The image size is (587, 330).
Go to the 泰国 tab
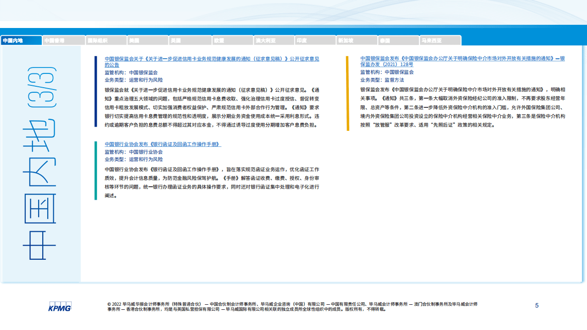point(398,40)
